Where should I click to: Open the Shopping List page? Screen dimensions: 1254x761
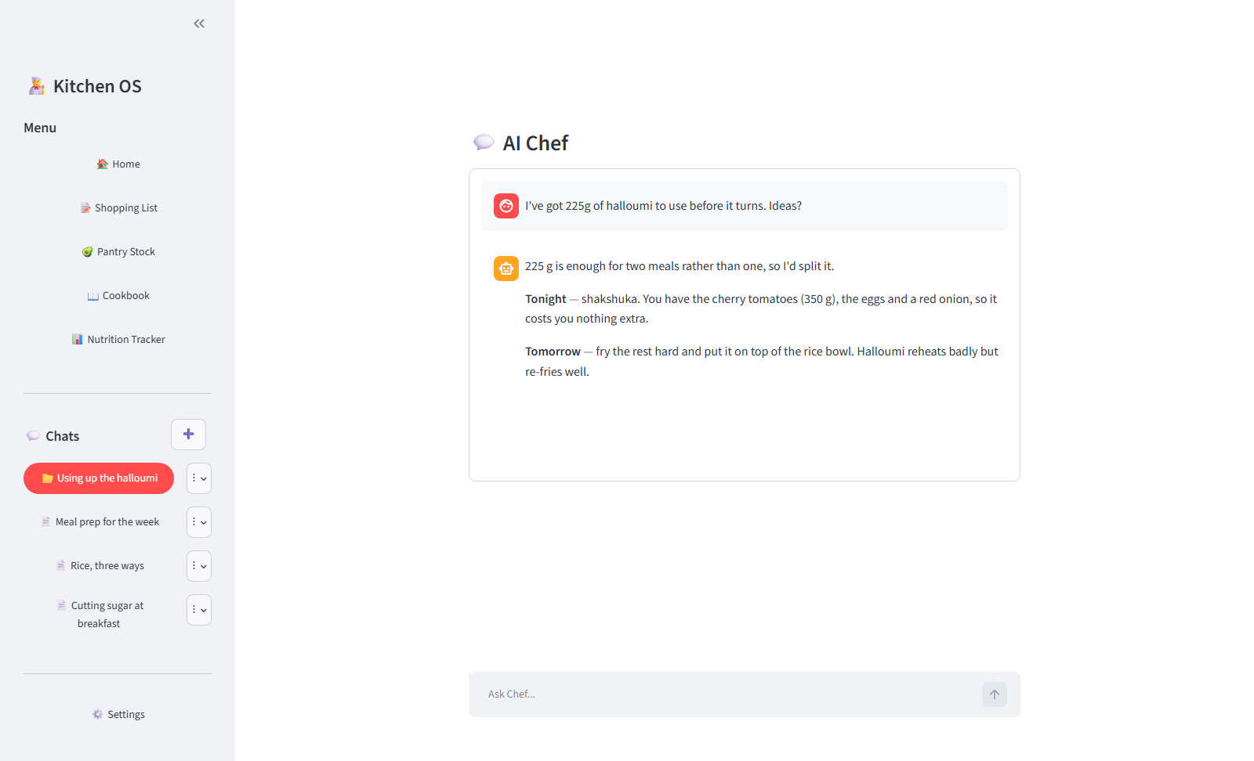point(118,207)
